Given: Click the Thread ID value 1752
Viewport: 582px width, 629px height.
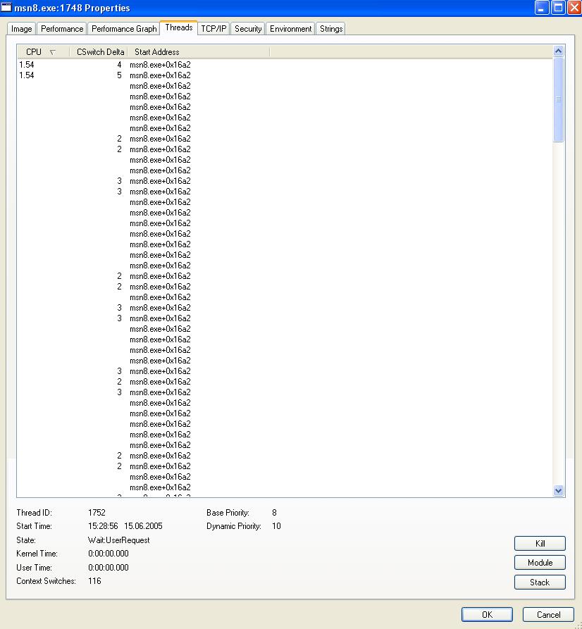Looking at the screenshot, I should [97, 512].
